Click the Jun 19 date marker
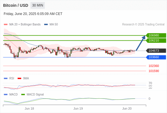Image resolution: width=167 pixels, height=113 pixels. (78, 108)
